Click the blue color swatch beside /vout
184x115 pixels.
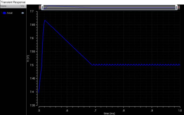pyautogui.click(x=5, y=13)
